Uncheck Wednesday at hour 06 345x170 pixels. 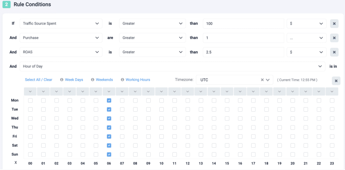[109, 118]
